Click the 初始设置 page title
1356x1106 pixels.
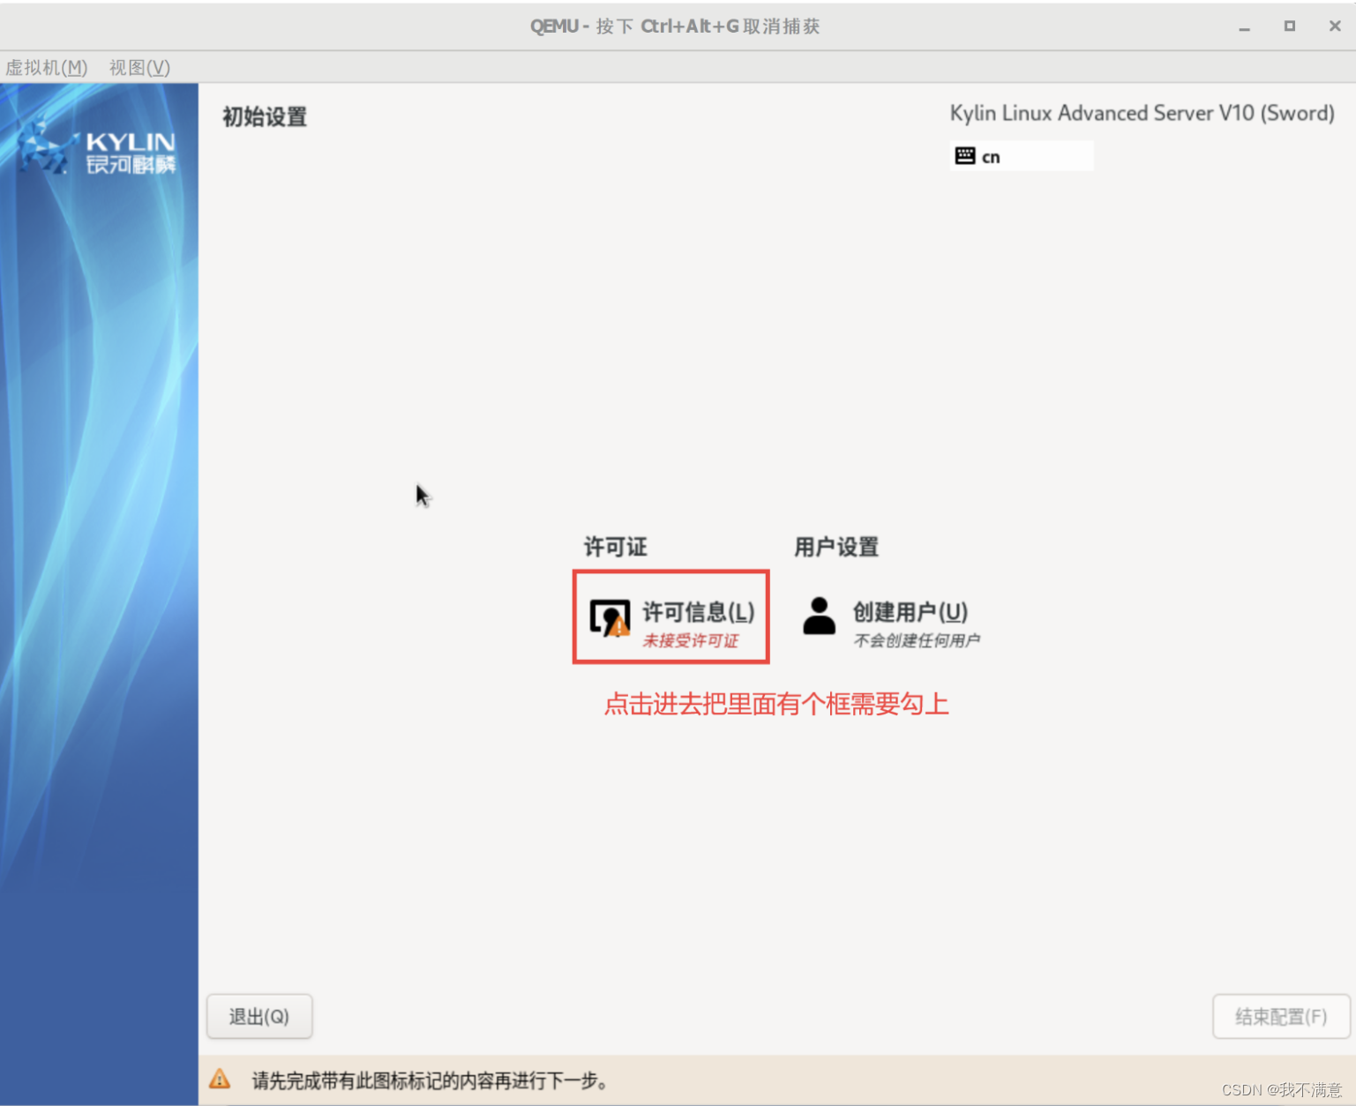coord(265,116)
